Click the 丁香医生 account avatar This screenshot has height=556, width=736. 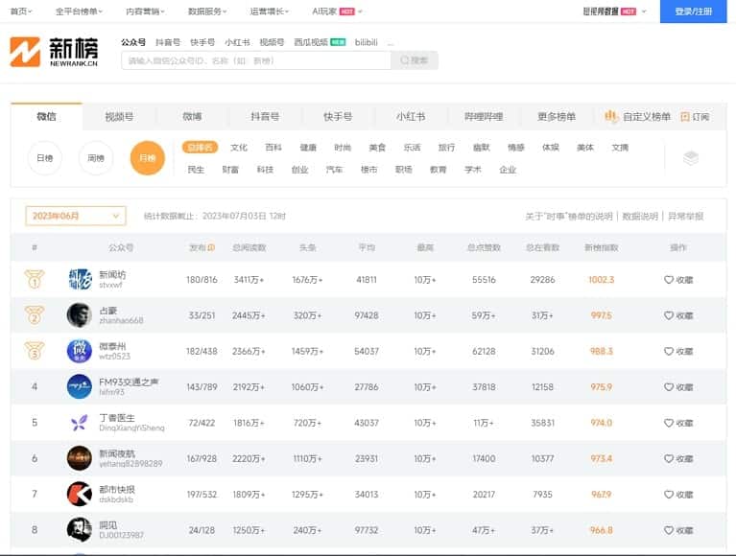[79, 422]
